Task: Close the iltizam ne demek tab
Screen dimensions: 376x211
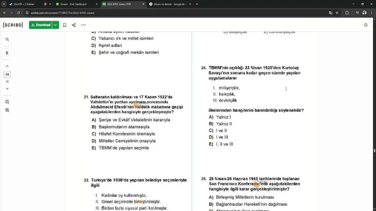Action: coord(190,4)
